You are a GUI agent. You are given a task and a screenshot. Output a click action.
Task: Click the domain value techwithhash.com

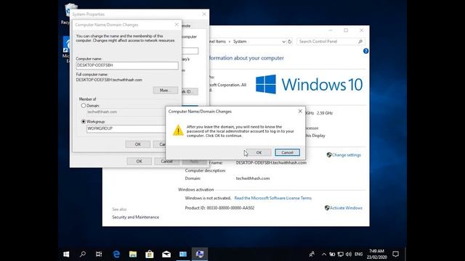pos(253,178)
